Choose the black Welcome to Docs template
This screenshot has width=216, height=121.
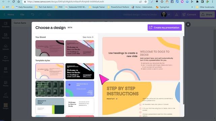[x=80, y=71]
